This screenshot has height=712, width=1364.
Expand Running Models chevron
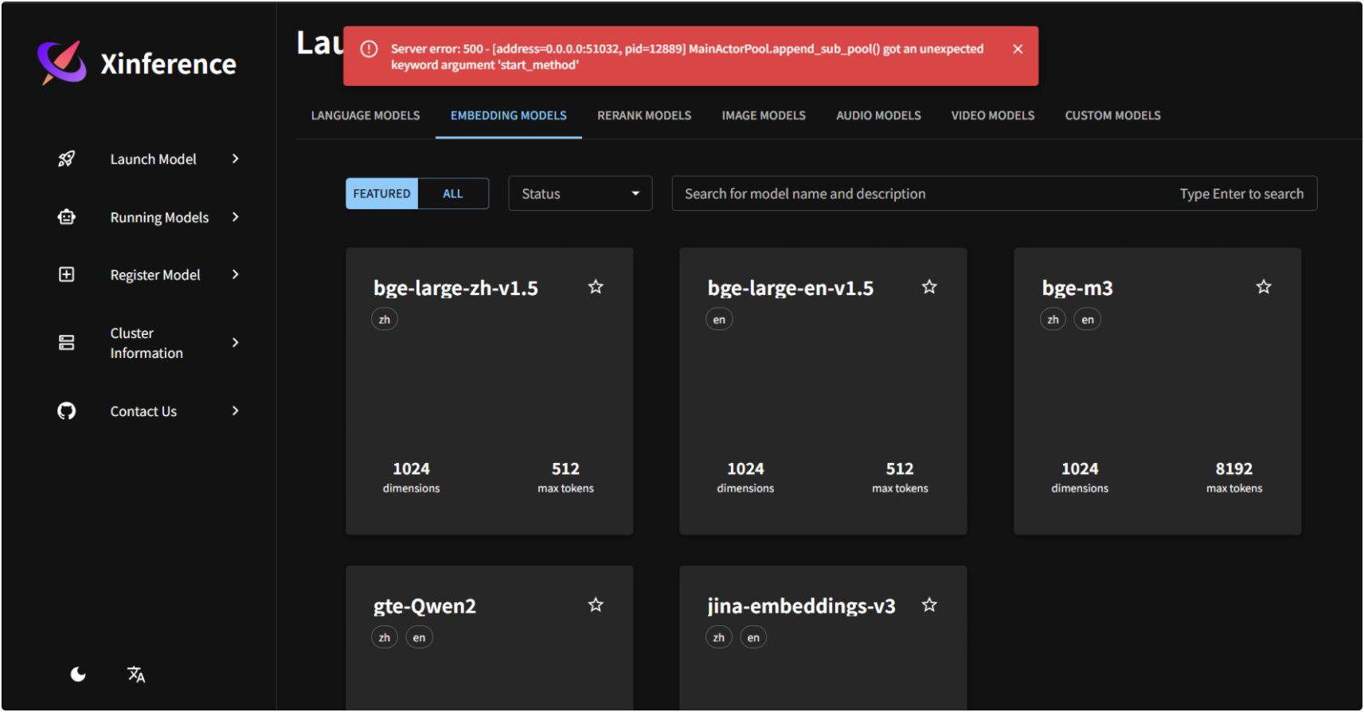[236, 217]
